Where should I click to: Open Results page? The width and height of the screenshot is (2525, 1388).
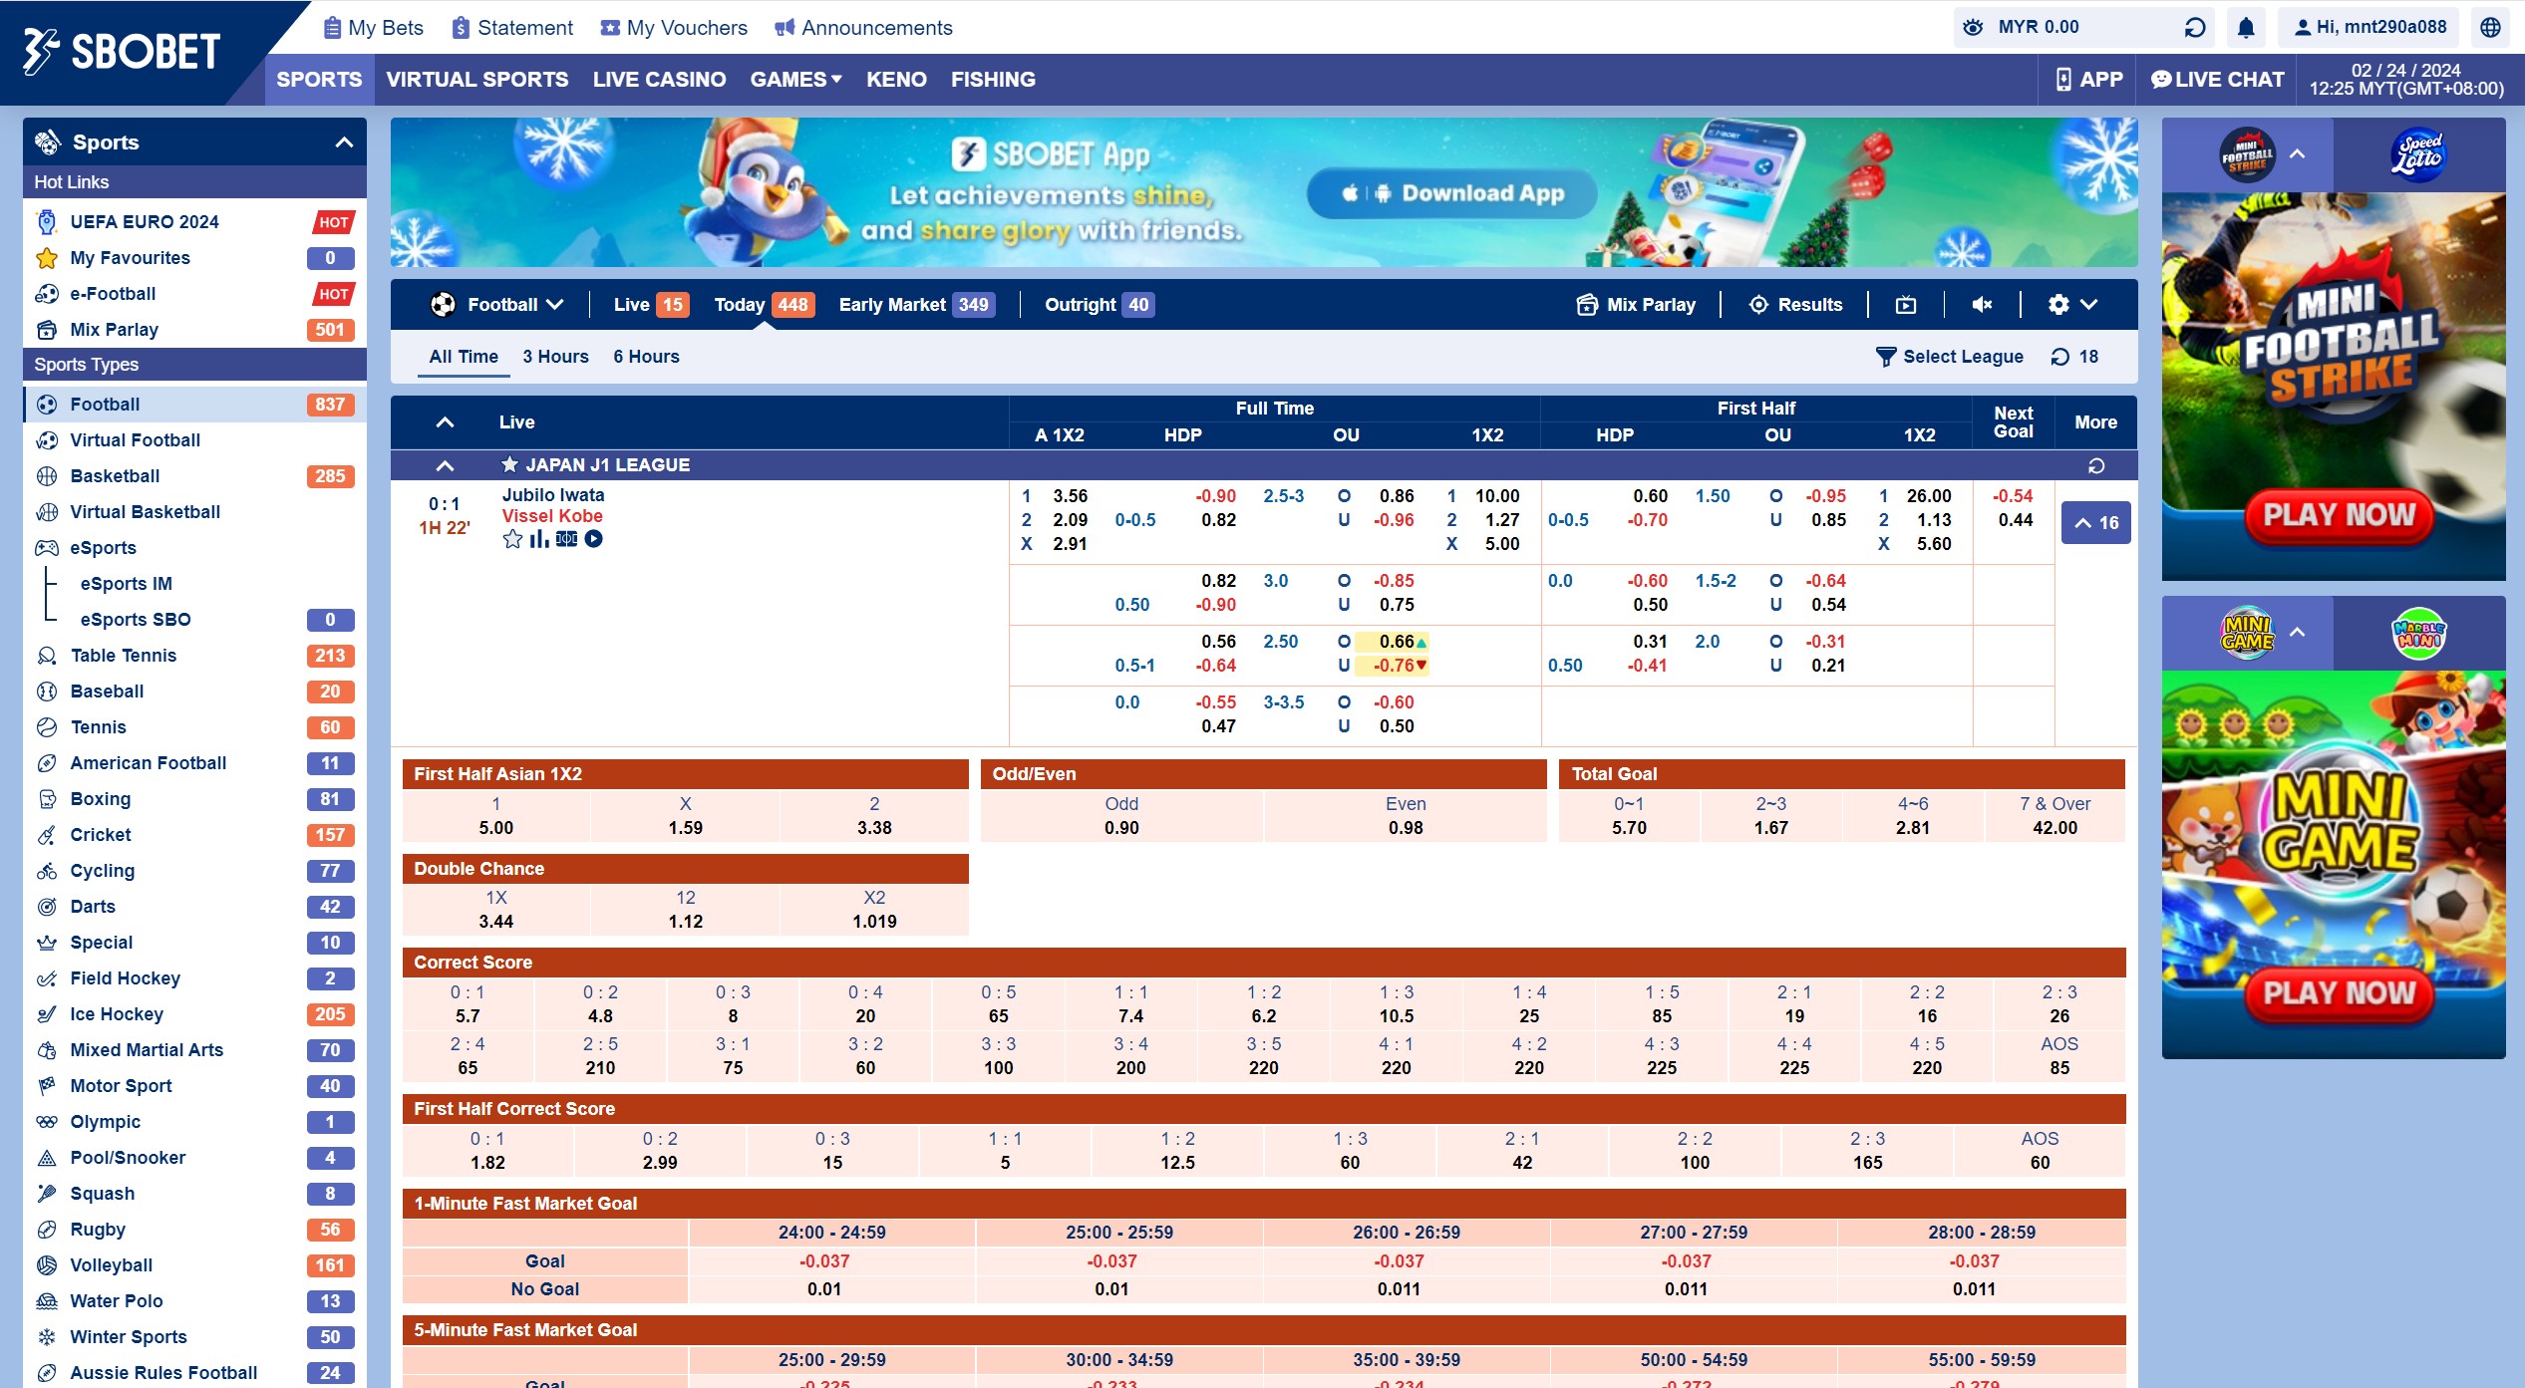point(1795,305)
